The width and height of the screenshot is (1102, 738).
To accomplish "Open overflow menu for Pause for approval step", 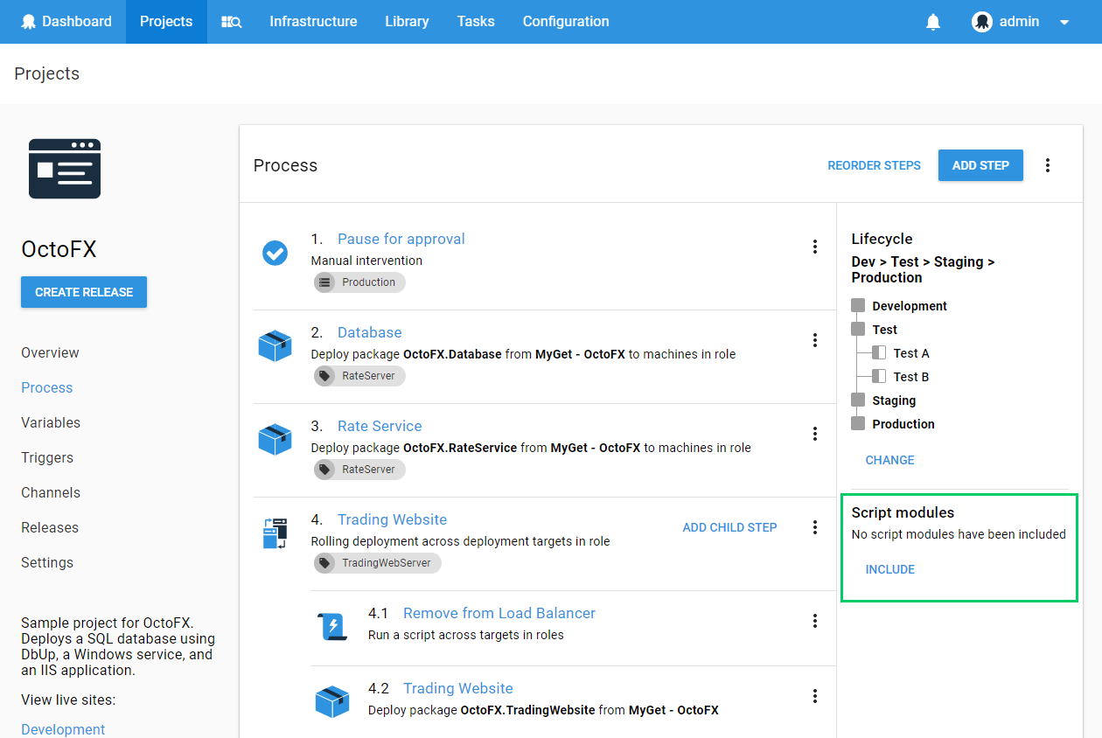I will click(815, 247).
